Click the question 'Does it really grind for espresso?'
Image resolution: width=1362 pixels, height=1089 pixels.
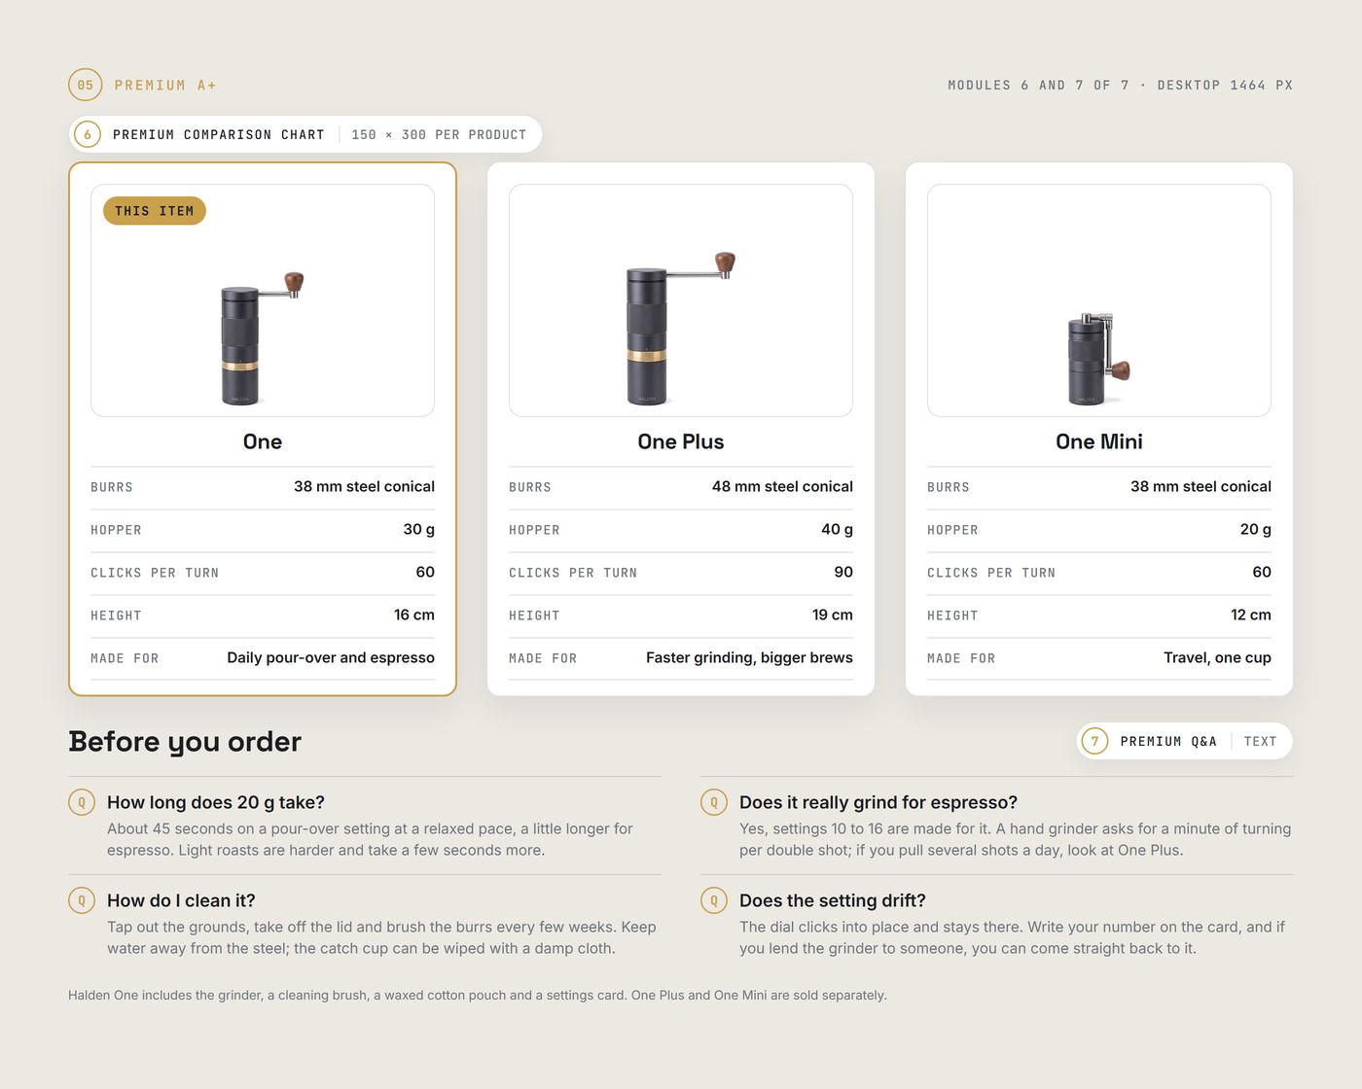click(878, 802)
